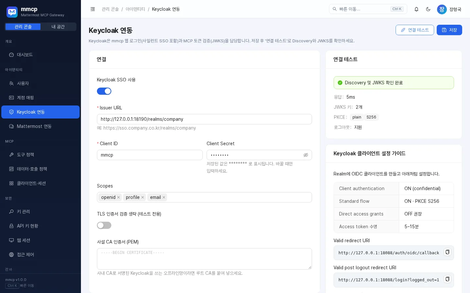Open user avatar 장 menu
Image resolution: width=470 pixels, height=293 pixels.
[x=442, y=9]
